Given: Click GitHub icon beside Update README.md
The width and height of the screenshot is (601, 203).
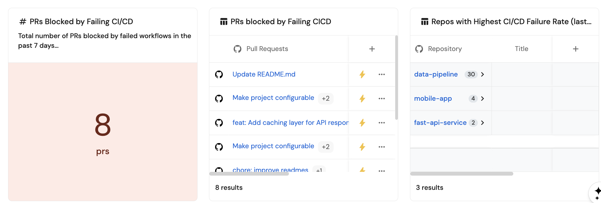Looking at the screenshot, I should point(219,74).
